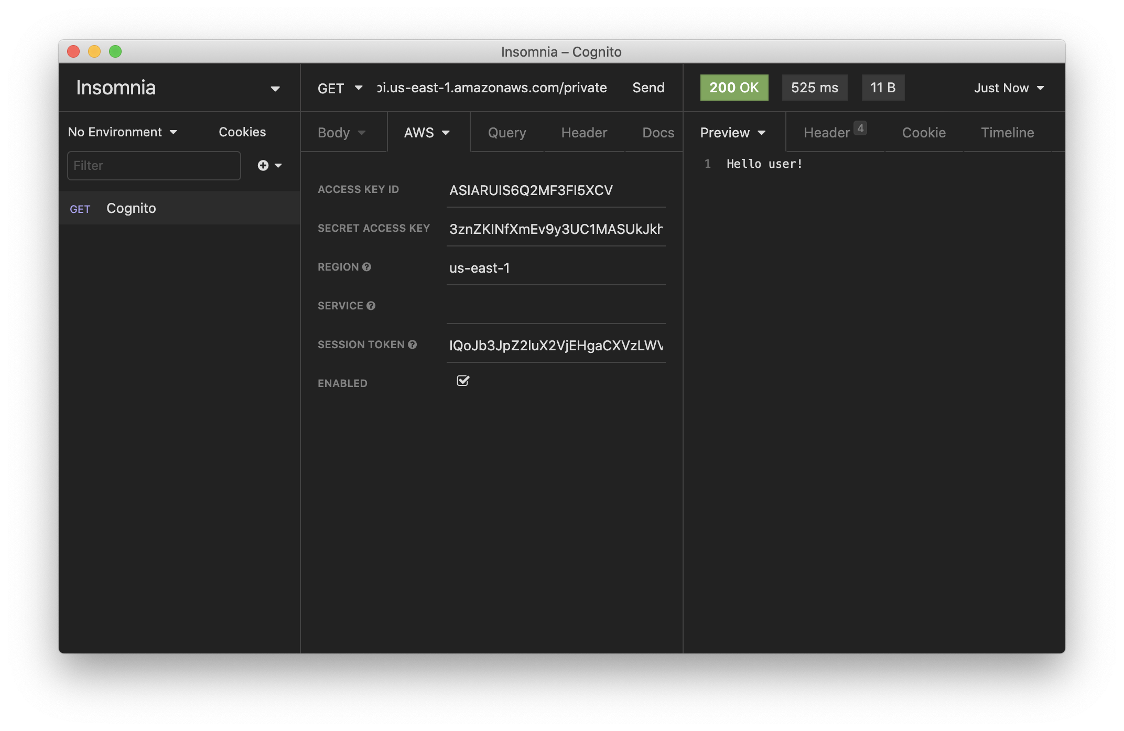The height and width of the screenshot is (731, 1124).
Task: Edit the Secret Access Key field
Action: pyautogui.click(x=556, y=229)
